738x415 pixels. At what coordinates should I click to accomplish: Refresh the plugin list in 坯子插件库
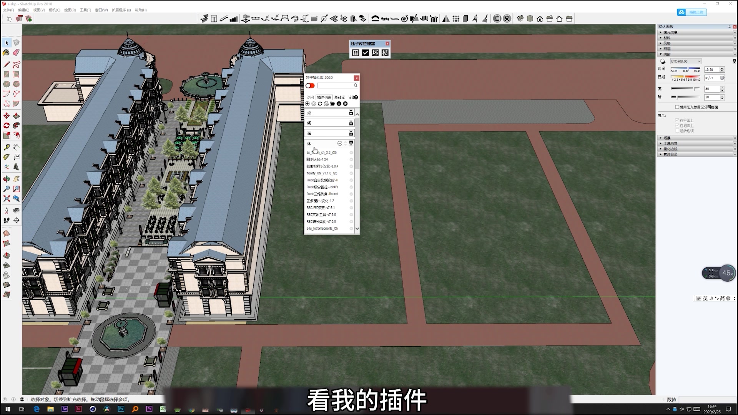pos(319,104)
